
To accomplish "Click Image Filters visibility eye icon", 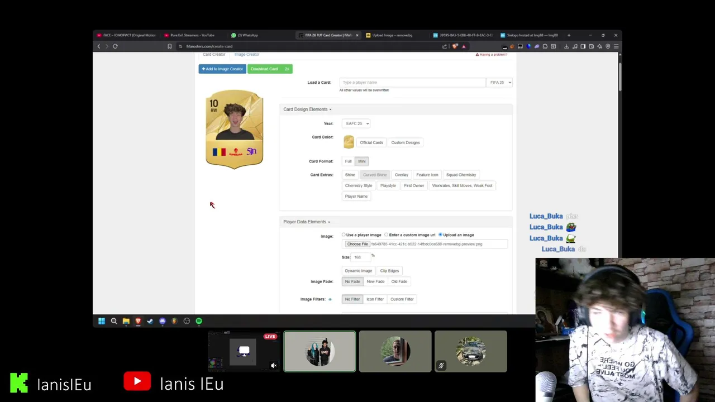I will tap(330, 299).
